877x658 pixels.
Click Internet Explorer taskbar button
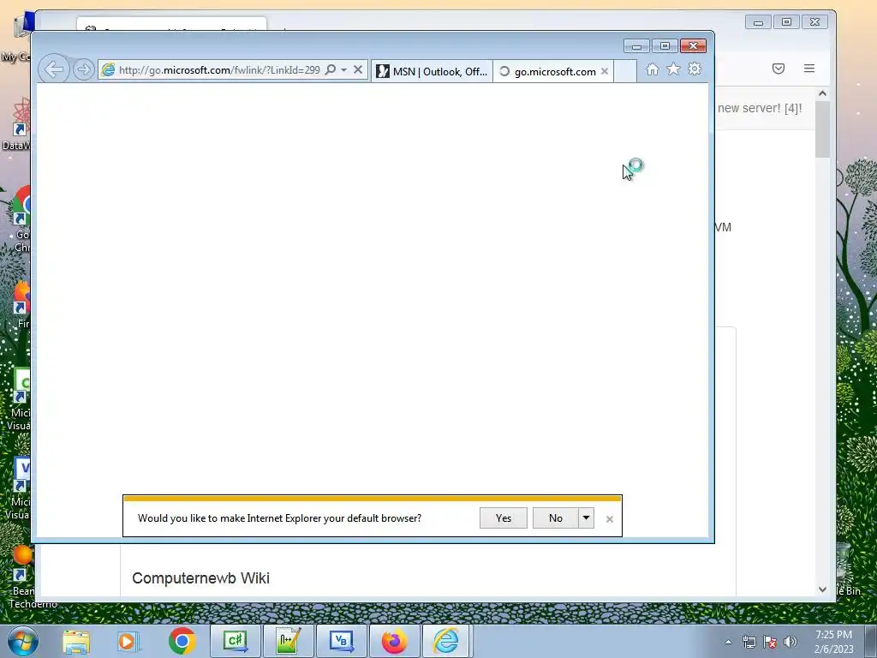click(447, 641)
